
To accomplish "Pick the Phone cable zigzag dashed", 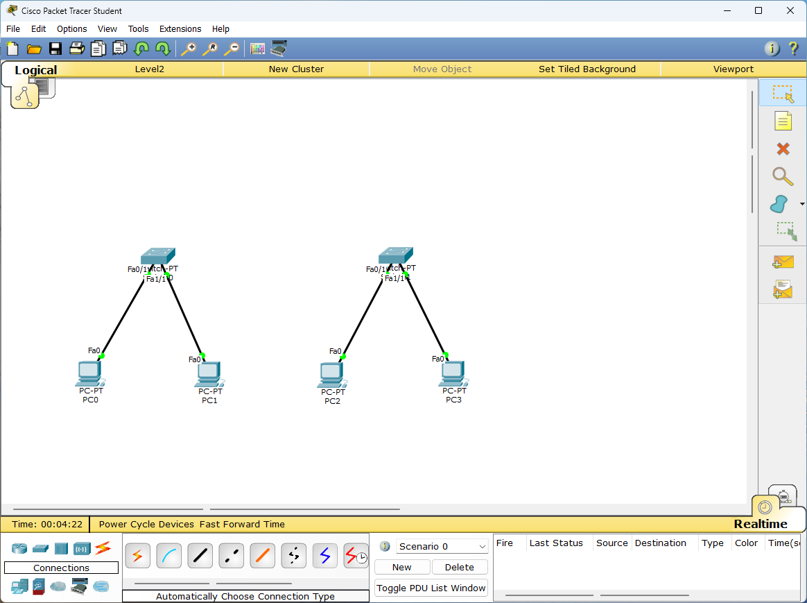I will pos(293,556).
